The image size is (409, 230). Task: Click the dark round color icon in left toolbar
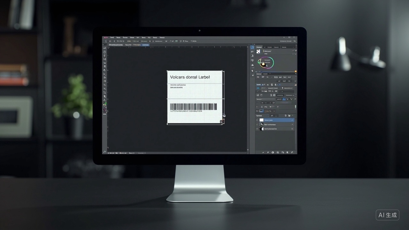pyautogui.click(x=105, y=110)
